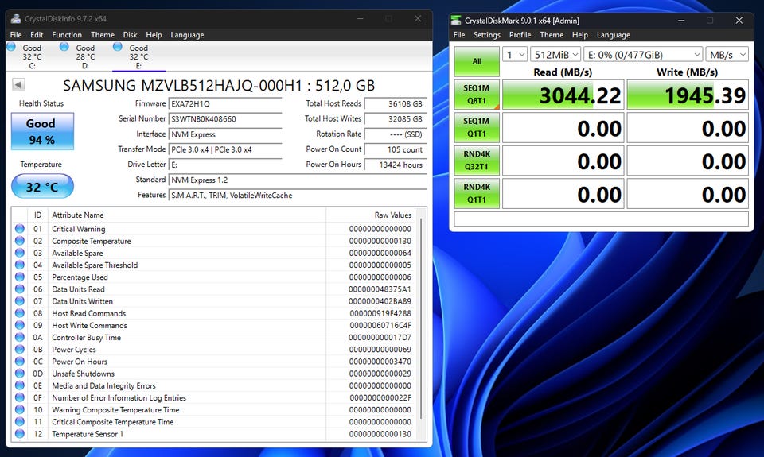Click the Total Host Writes value 32085 GB
Viewport: 764px width, 457px height.
coord(396,118)
